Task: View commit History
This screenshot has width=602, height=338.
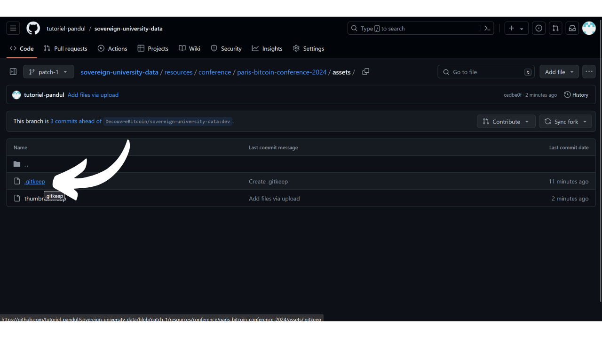Action: [576, 95]
